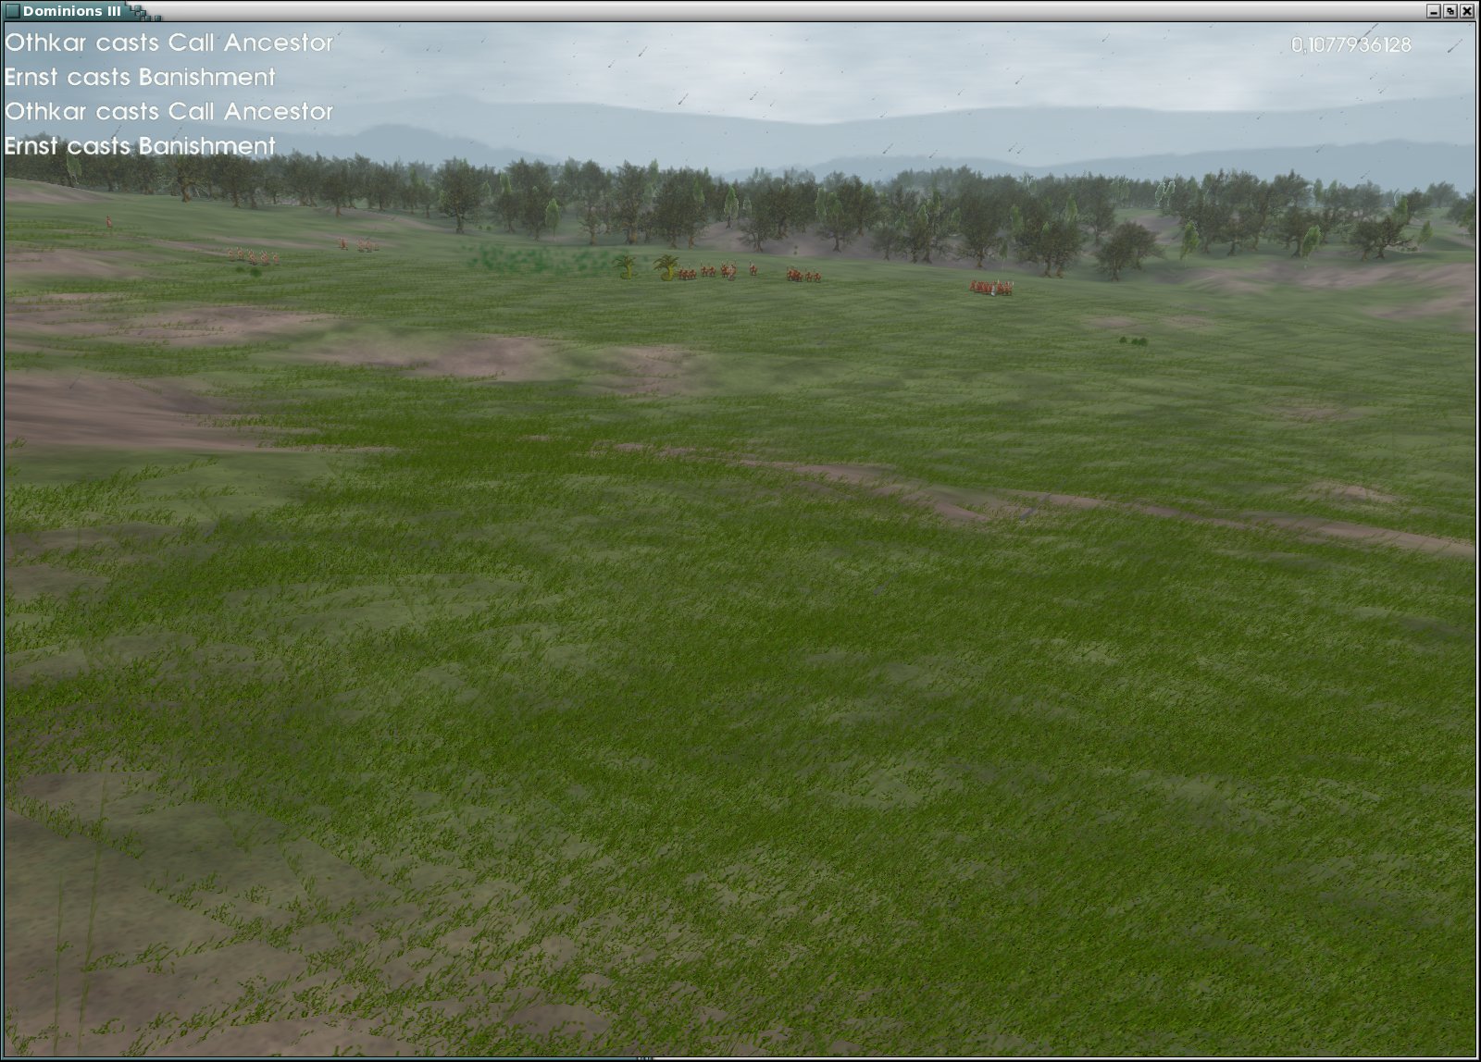Viewport: 1481px width, 1062px height.
Task: Click the window menu icon beside Dominions III
Action: [12, 11]
